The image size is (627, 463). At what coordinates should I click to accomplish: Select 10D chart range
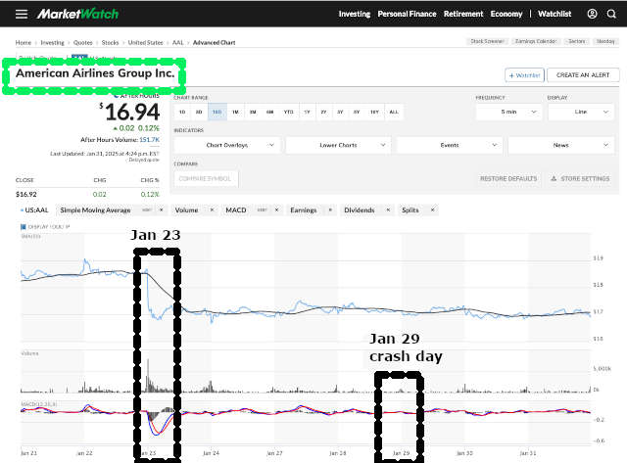[x=217, y=112]
